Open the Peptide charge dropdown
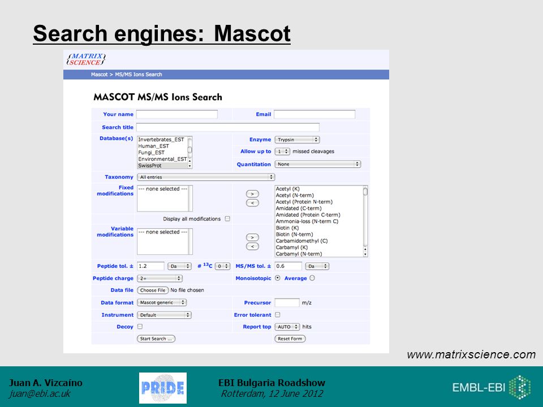543x407 pixels. pos(160,278)
